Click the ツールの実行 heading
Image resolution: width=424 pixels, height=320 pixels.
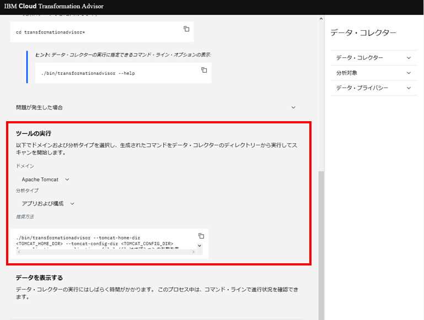point(34,133)
